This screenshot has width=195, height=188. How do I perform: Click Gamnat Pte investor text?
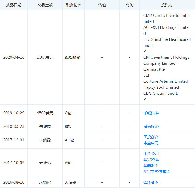pos(154,69)
